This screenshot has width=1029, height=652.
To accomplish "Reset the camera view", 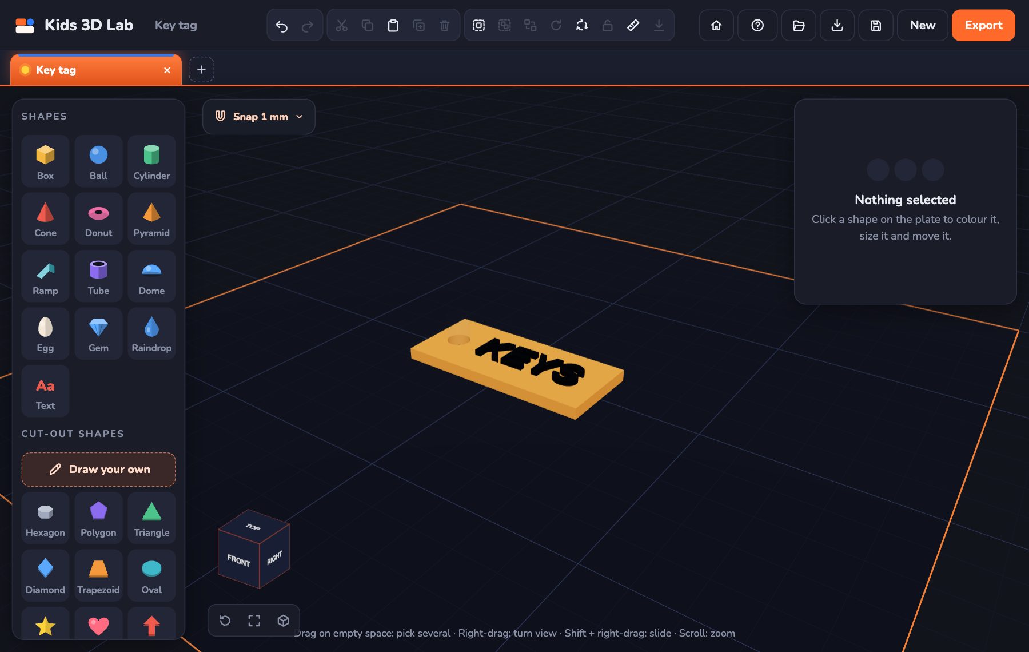I will point(225,621).
